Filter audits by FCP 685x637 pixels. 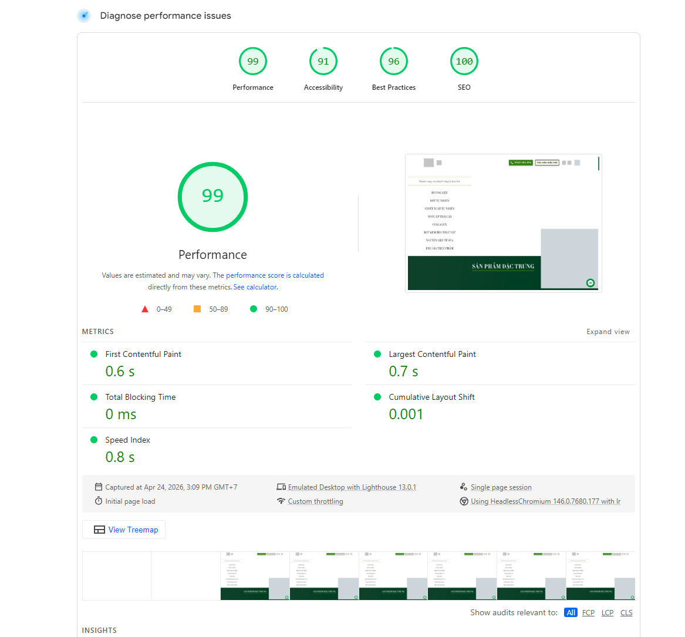coord(588,612)
